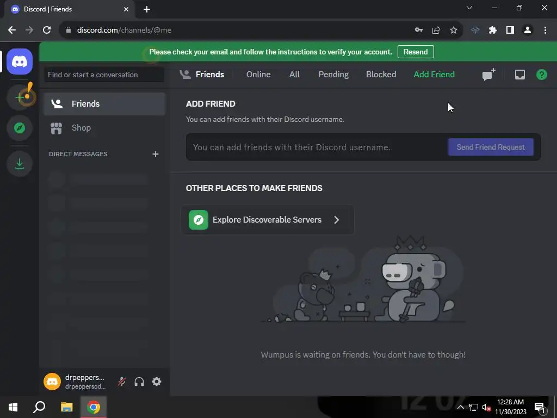Open the Windows Start menu

click(x=13, y=407)
